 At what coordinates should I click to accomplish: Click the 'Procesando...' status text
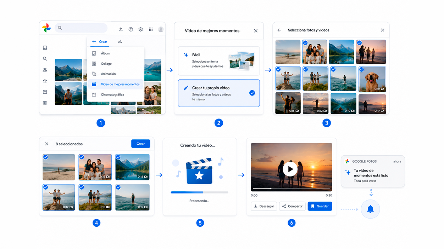pyautogui.click(x=199, y=201)
